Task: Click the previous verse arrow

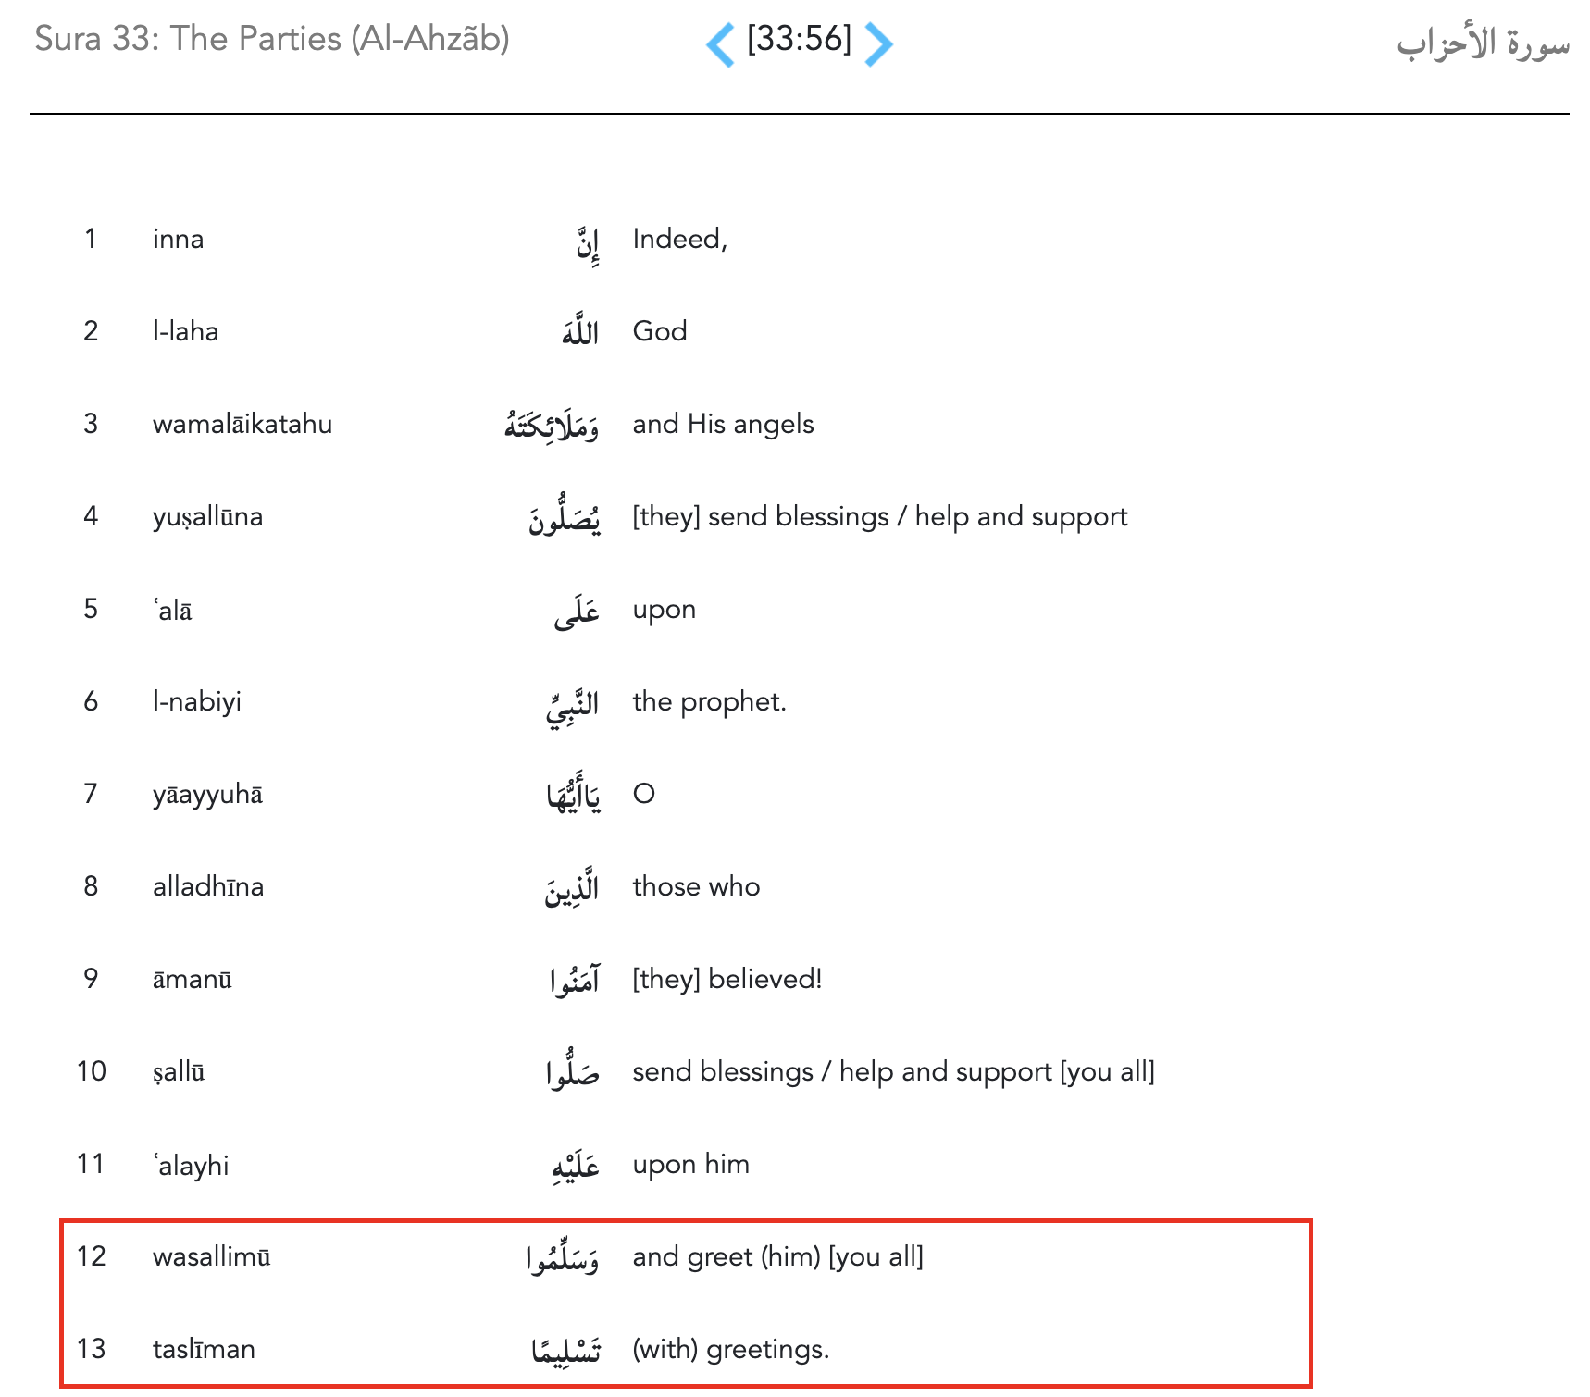Action: 720,43
